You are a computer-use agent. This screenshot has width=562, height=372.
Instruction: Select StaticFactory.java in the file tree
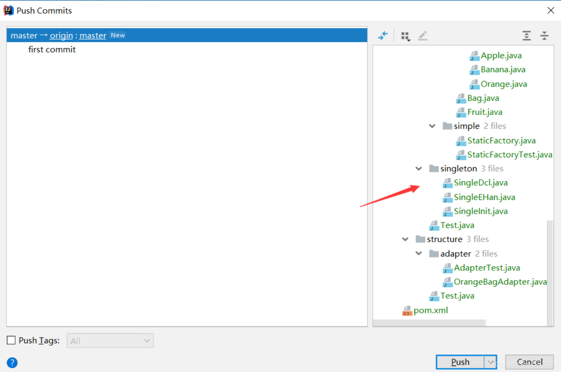point(502,141)
